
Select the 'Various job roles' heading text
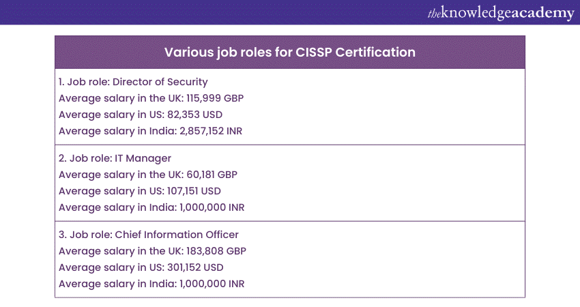tap(217, 52)
